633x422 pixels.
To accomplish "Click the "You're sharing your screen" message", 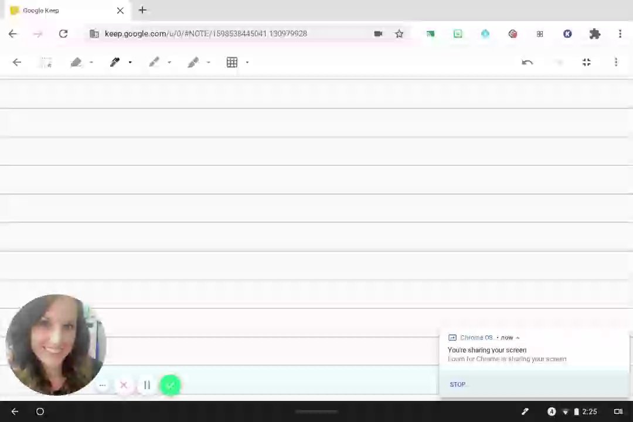I will (x=487, y=350).
